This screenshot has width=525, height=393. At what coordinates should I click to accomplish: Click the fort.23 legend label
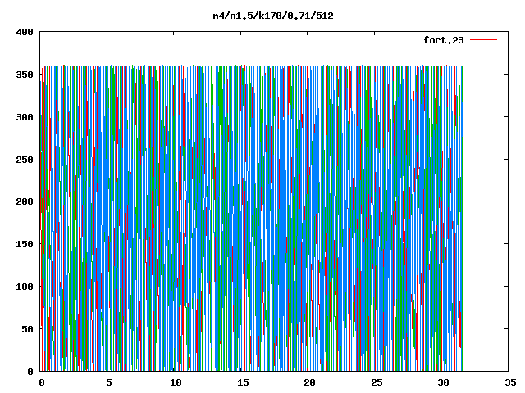(444, 40)
